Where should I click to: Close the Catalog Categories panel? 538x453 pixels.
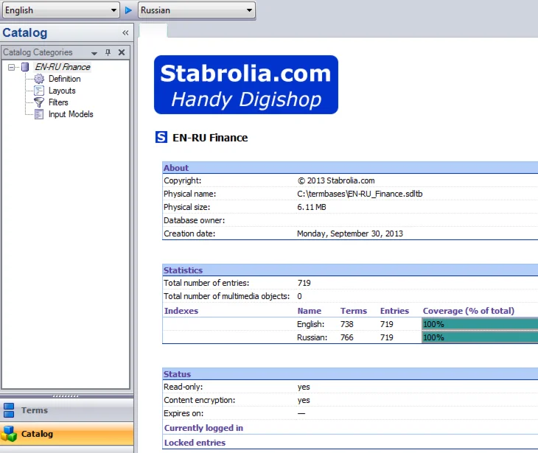(x=122, y=52)
